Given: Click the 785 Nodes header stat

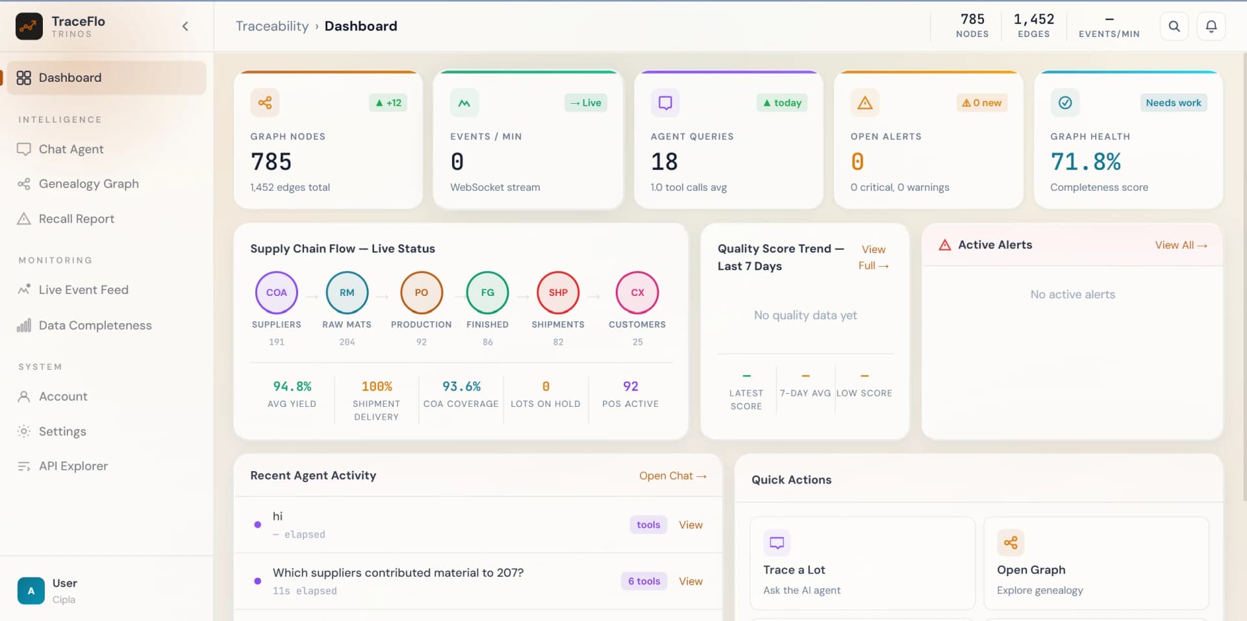Looking at the screenshot, I should click(x=972, y=26).
